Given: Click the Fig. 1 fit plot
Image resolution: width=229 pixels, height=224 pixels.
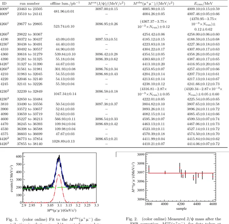Looking at the screenshot, I should (x=59, y=178).
